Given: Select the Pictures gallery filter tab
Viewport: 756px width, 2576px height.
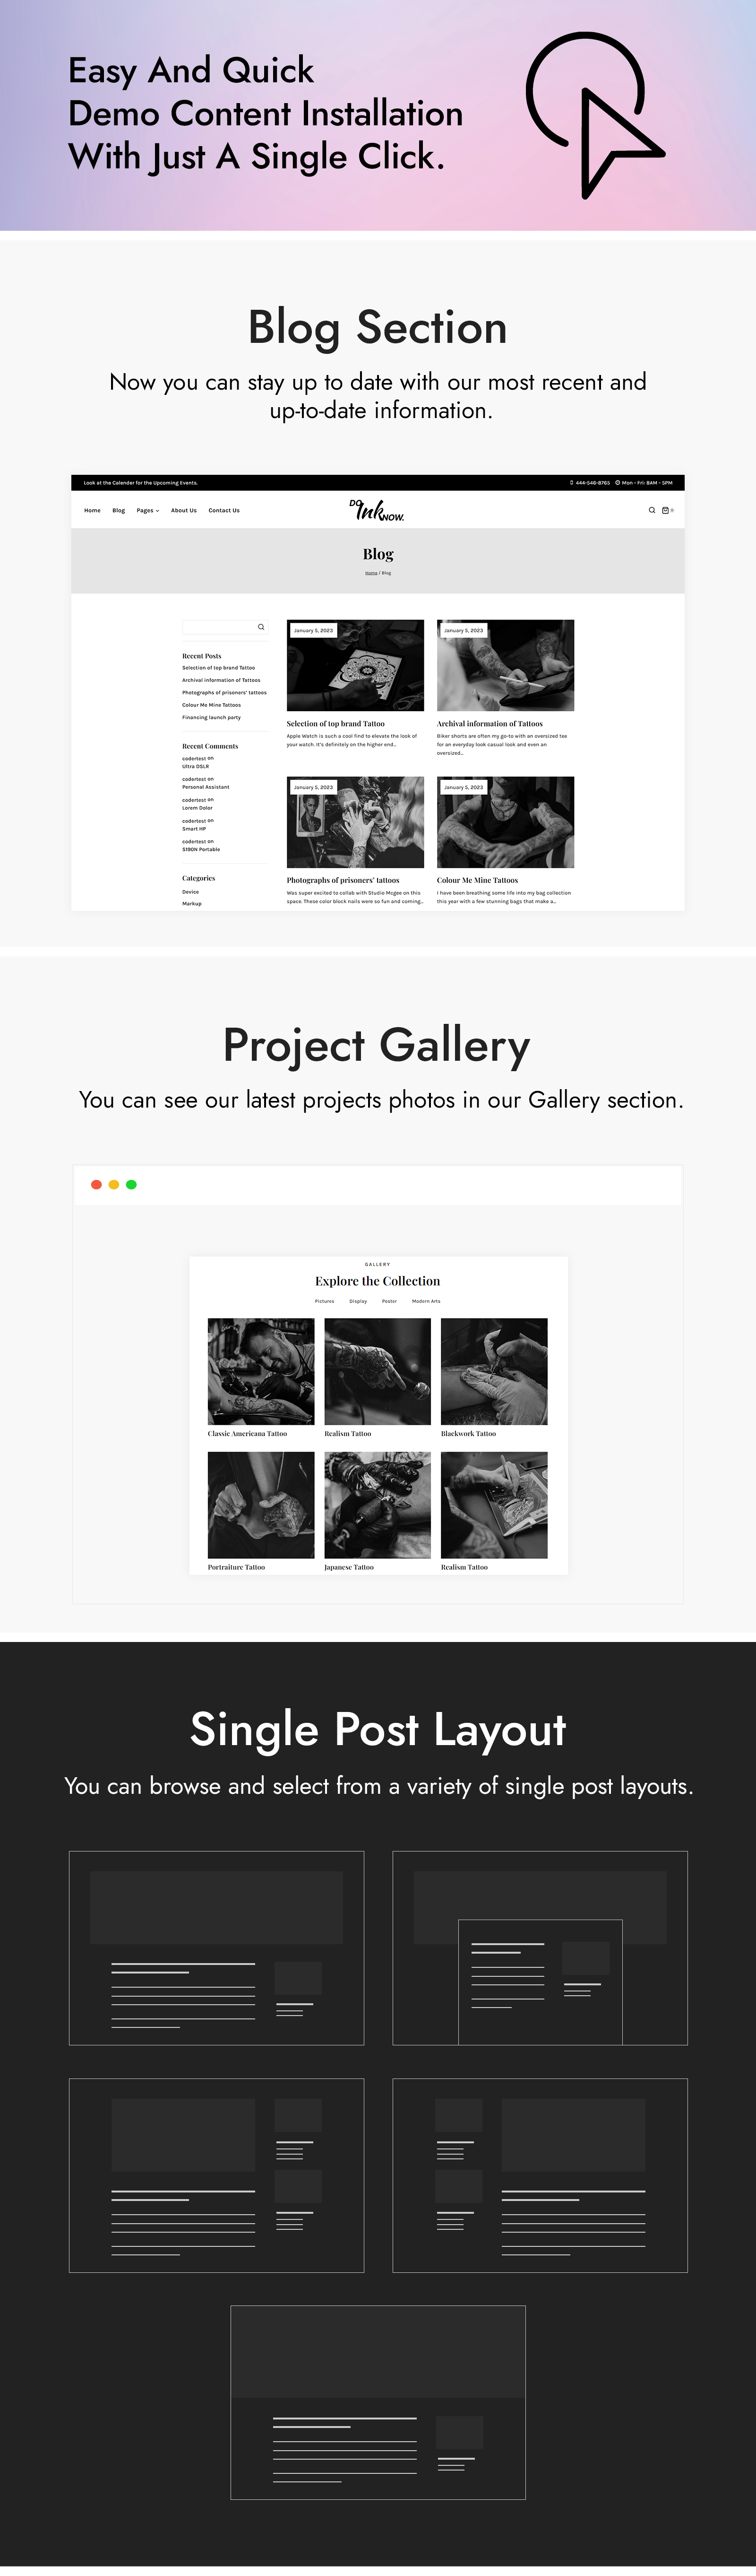Looking at the screenshot, I should [325, 1301].
